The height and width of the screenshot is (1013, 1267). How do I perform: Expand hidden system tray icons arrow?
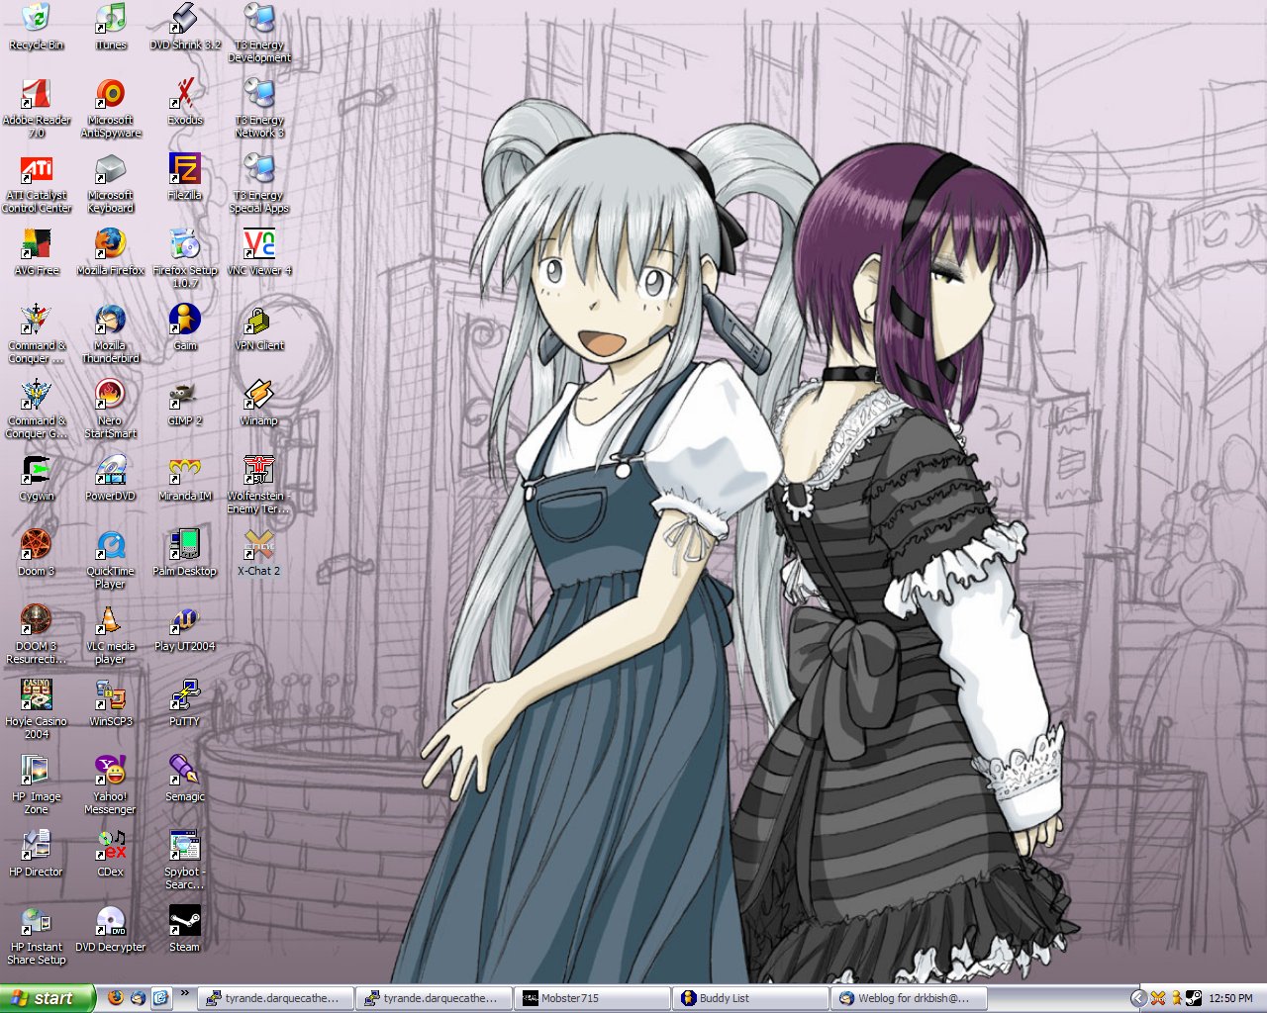pyautogui.click(x=1138, y=998)
